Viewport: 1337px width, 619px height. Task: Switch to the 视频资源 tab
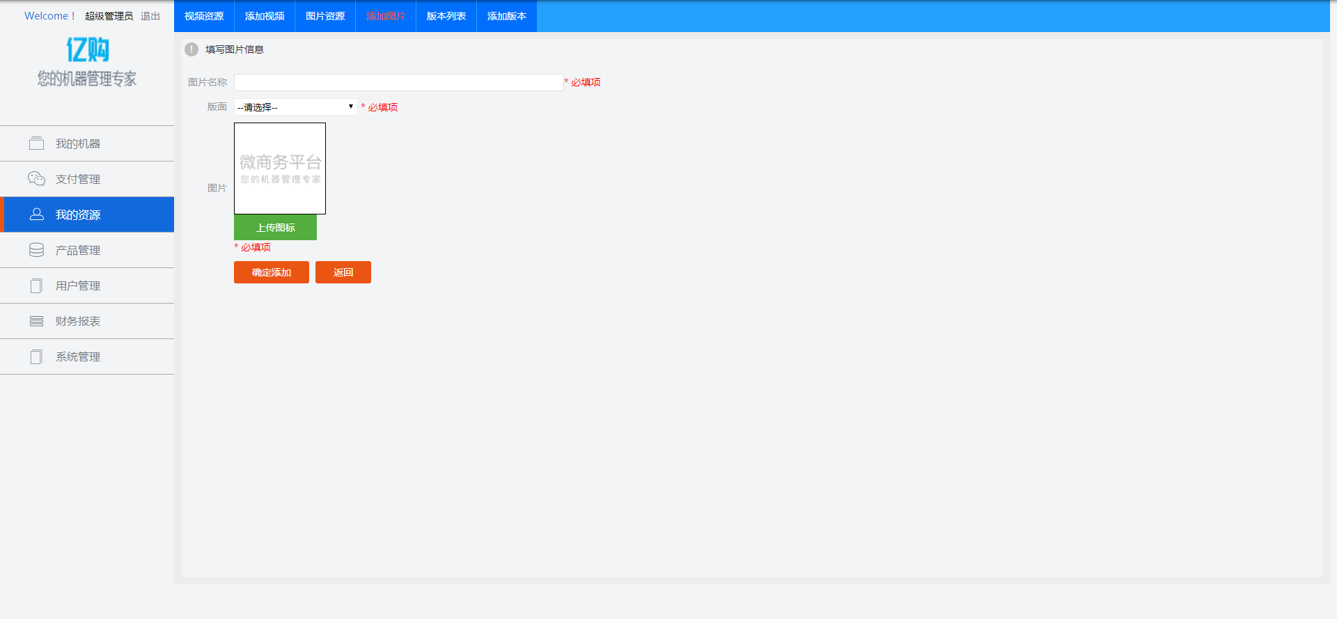(204, 16)
